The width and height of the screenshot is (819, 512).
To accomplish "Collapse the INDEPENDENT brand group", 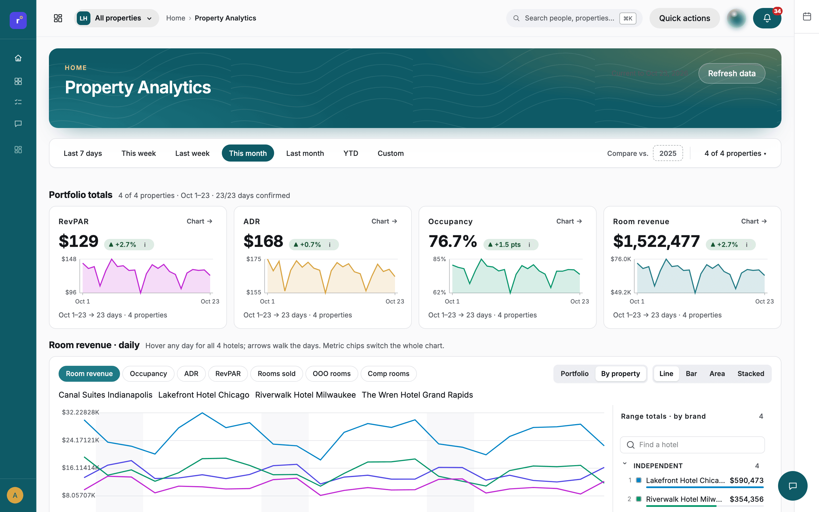I will pos(625,464).
